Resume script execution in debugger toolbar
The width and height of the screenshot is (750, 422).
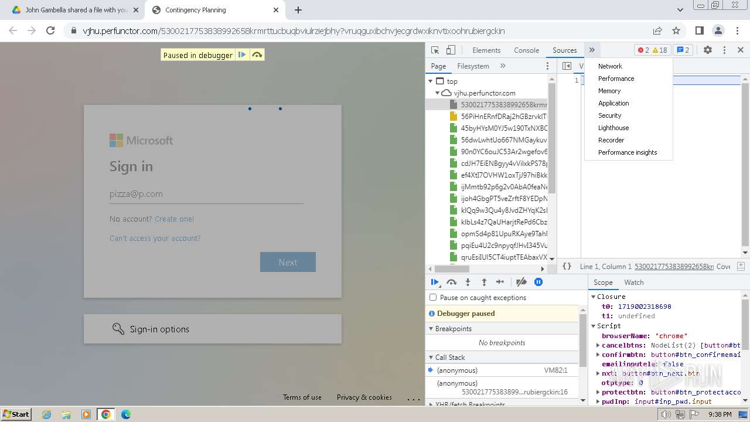435,282
